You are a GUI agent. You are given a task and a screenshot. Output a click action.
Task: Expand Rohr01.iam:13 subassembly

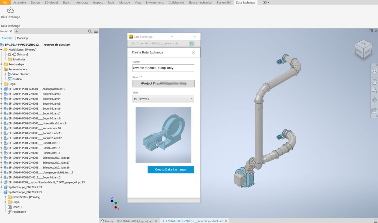(x=2, y=143)
